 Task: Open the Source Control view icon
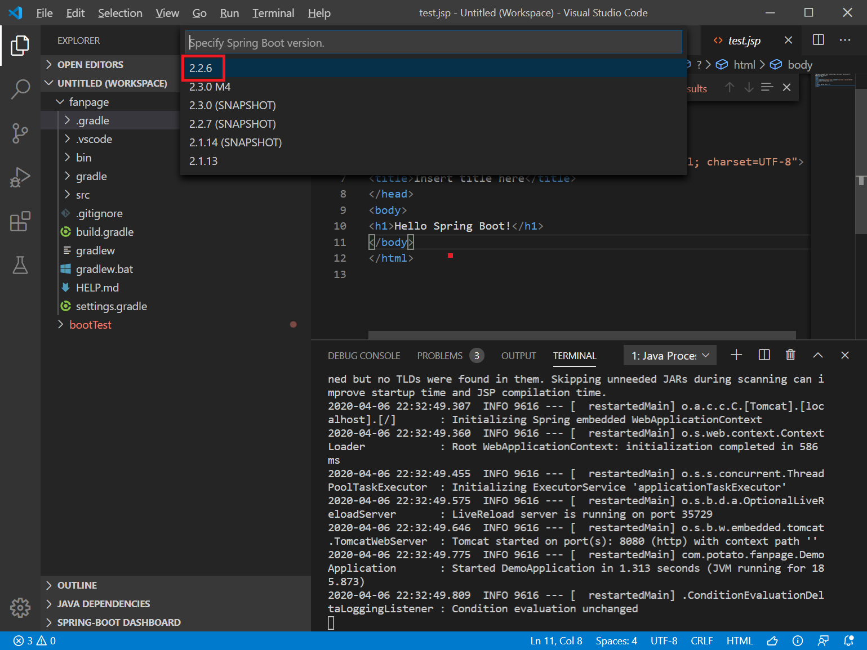pyautogui.click(x=20, y=133)
